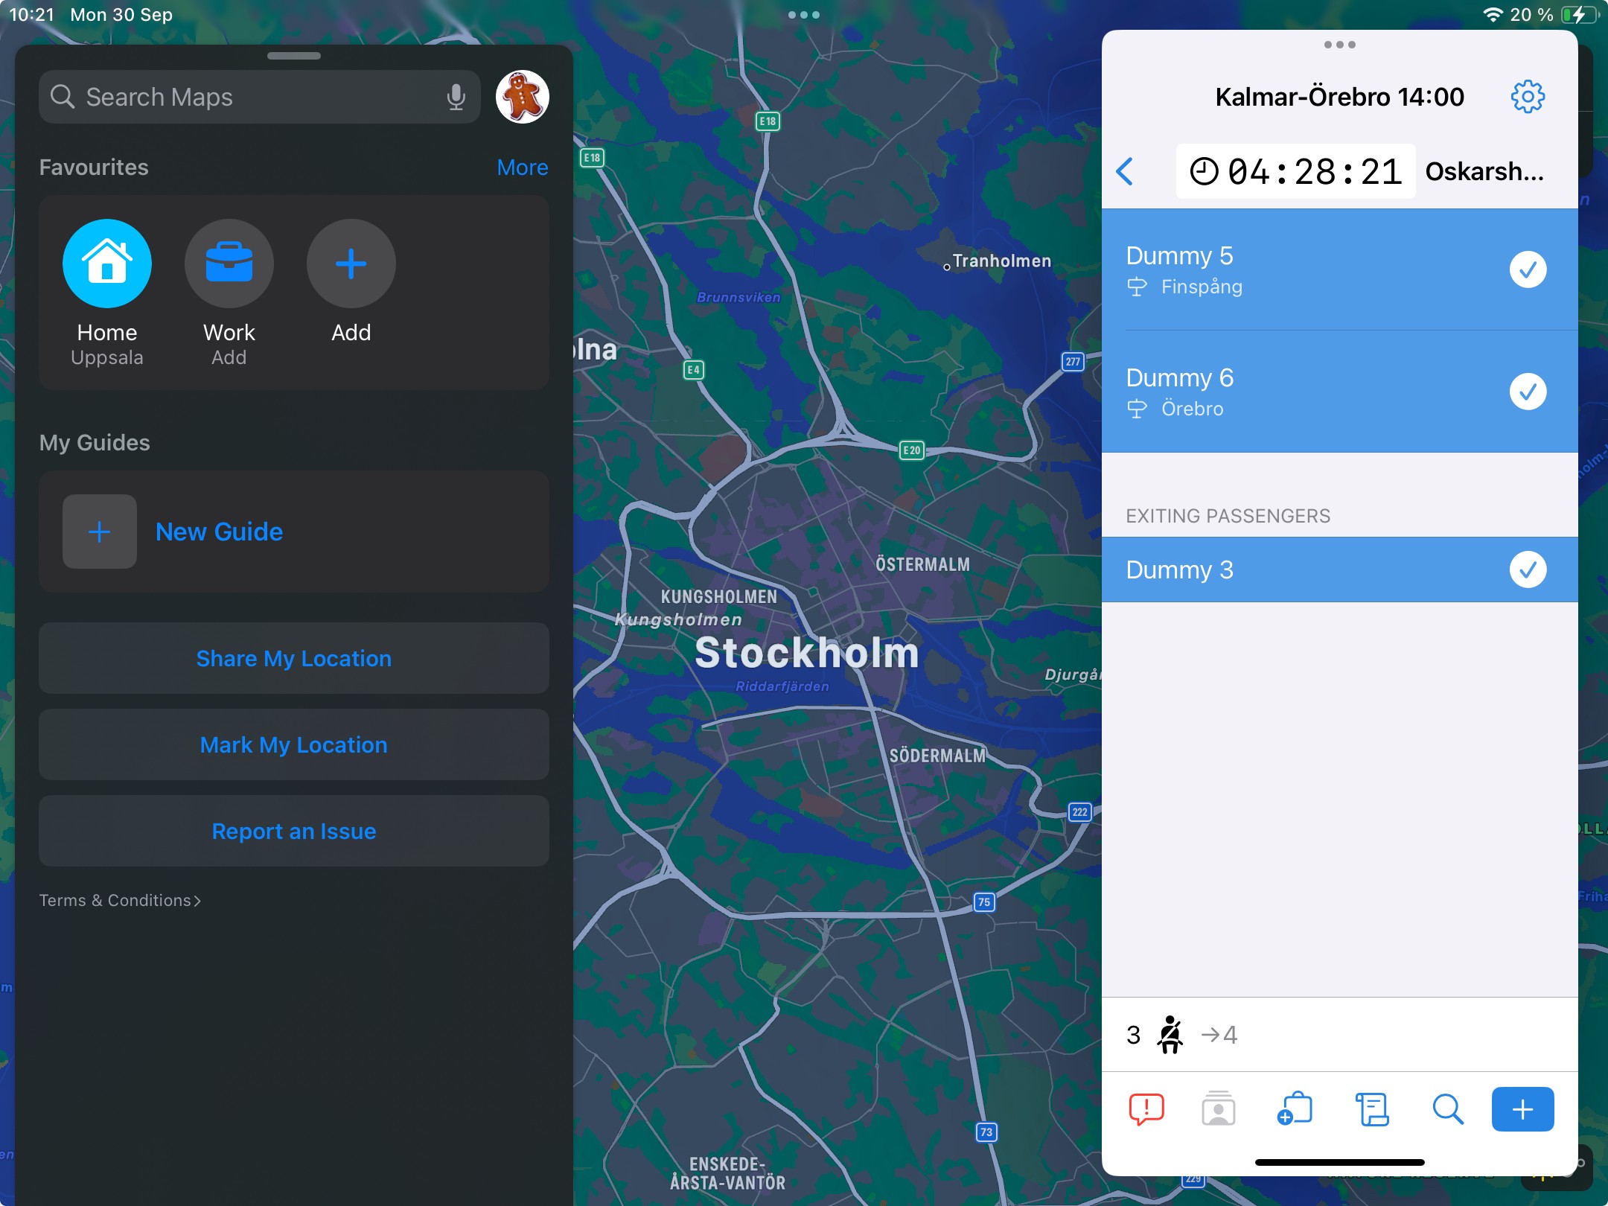Tap the 75 road shield on map
Image resolution: width=1608 pixels, height=1206 pixels.
(984, 902)
